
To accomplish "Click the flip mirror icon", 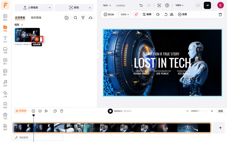I will click(172, 15).
